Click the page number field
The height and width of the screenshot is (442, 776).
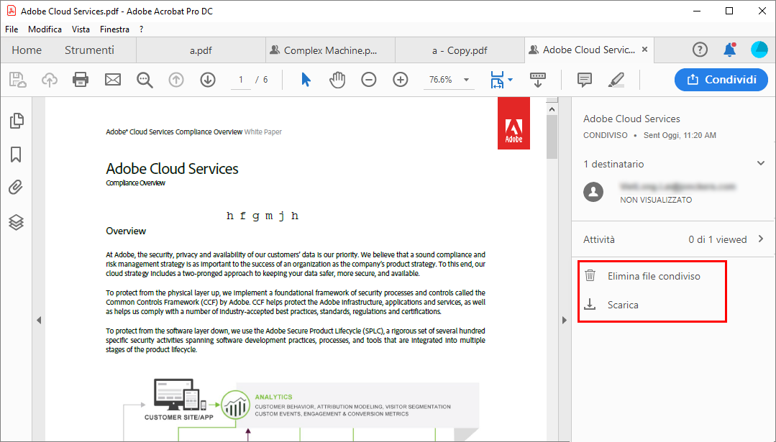pyautogui.click(x=241, y=80)
